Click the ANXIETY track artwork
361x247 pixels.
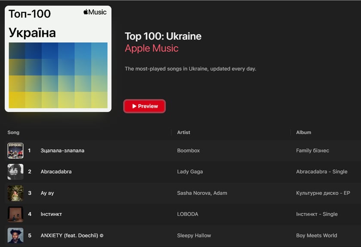(15, 235)
